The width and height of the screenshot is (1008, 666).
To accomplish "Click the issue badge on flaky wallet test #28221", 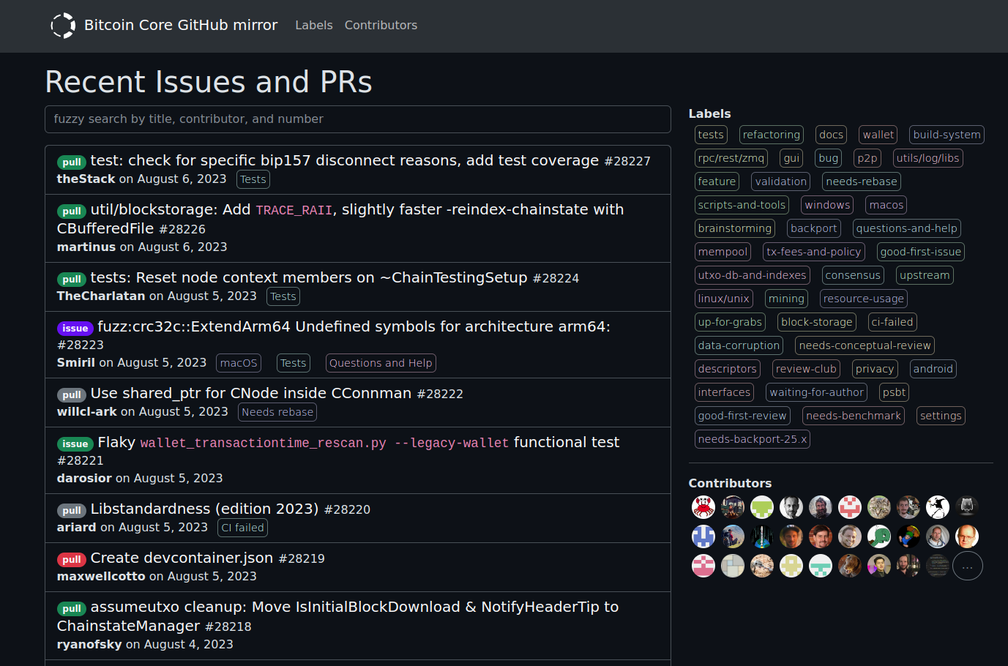I will [75, 444].
